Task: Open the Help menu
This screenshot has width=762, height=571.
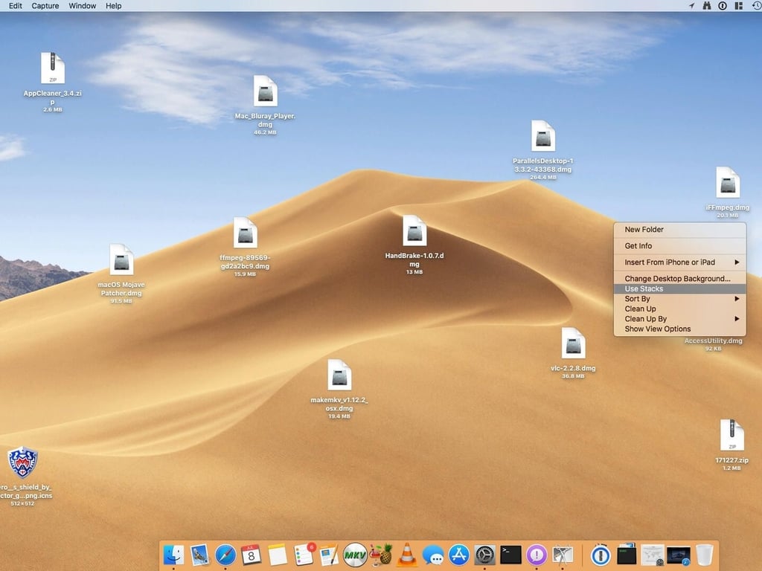Action: pyautogui.click(x=114, y=6)
